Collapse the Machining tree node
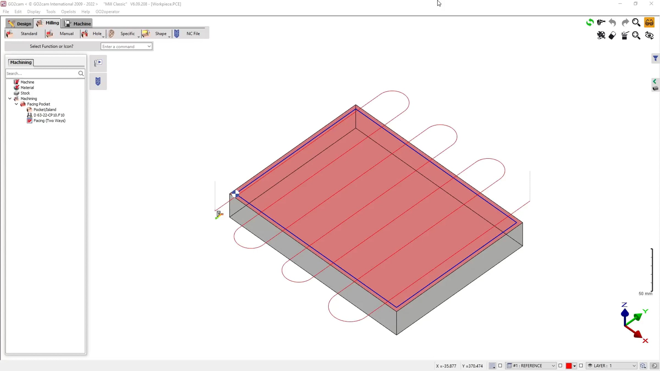The height and width of the screenshot is (371, 660). point(10,98)
